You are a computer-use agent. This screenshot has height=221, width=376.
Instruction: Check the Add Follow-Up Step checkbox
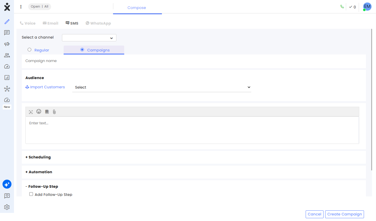point(31,194)
